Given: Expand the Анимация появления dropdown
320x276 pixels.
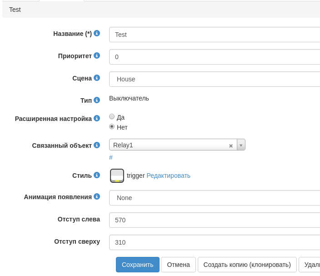Looking at the screenshot, I should [215, 198].
